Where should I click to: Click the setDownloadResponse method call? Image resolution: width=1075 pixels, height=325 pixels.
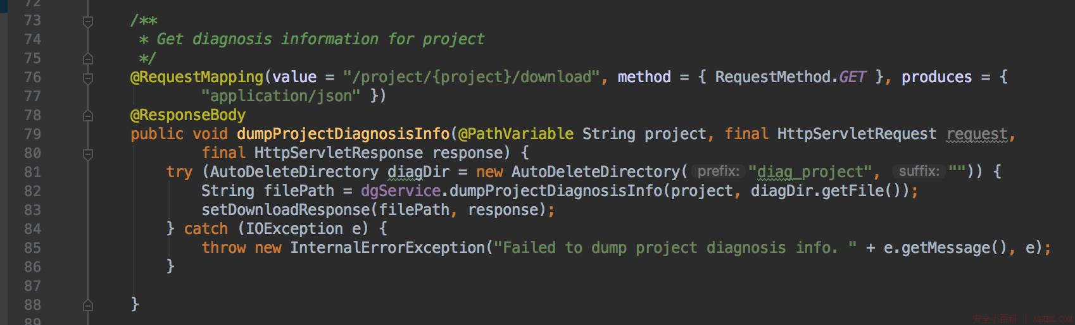pos(286,210)
